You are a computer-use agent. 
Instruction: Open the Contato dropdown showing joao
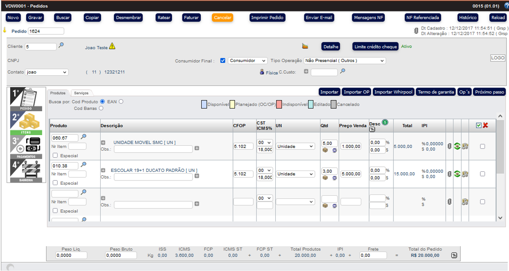click(47, 72)
